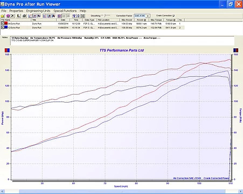Viewport: 243px width, 194px height.
Task: Click the red 54 Dyno Run color swatch
Action: tap(6, 24)
